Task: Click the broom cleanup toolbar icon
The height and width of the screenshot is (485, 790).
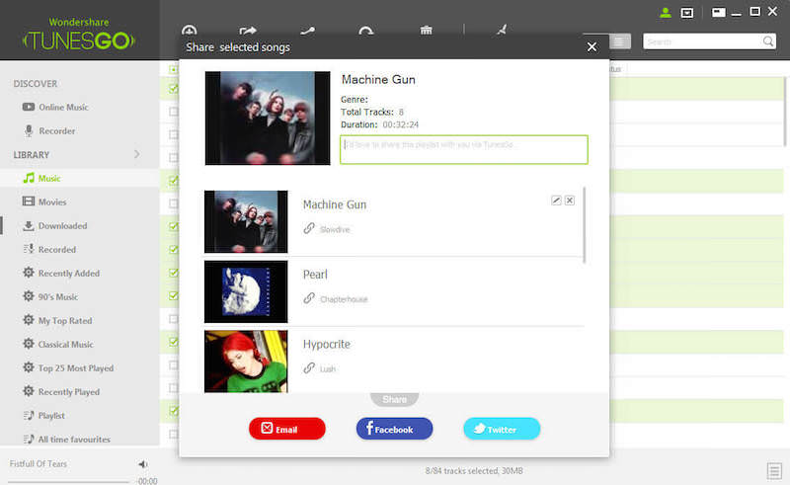Action: click(502, 30)
